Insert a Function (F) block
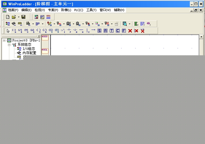Viewport: 205px width, 144px height. click(x=124, y=31)
